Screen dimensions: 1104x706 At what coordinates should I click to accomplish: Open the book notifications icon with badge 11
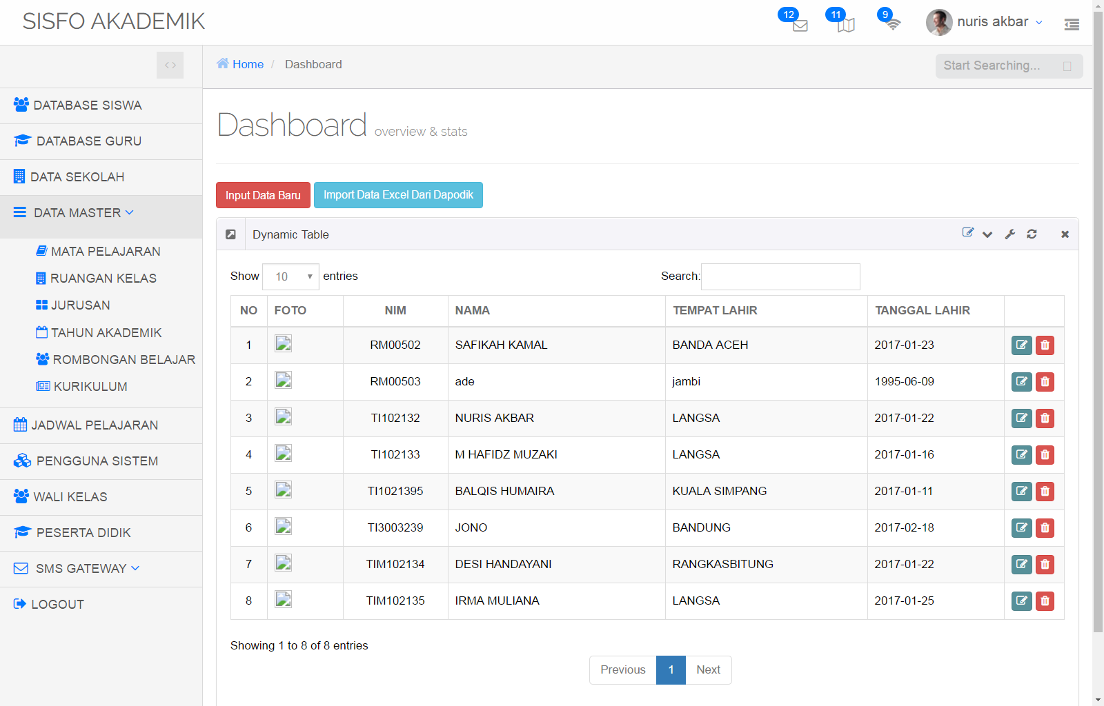coord(846,26)
